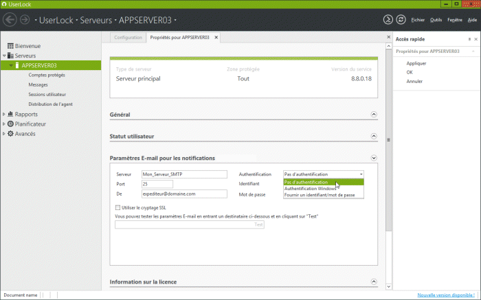Click the Test button
Screen dimensions: 481x300
click(x=258, y=224)
